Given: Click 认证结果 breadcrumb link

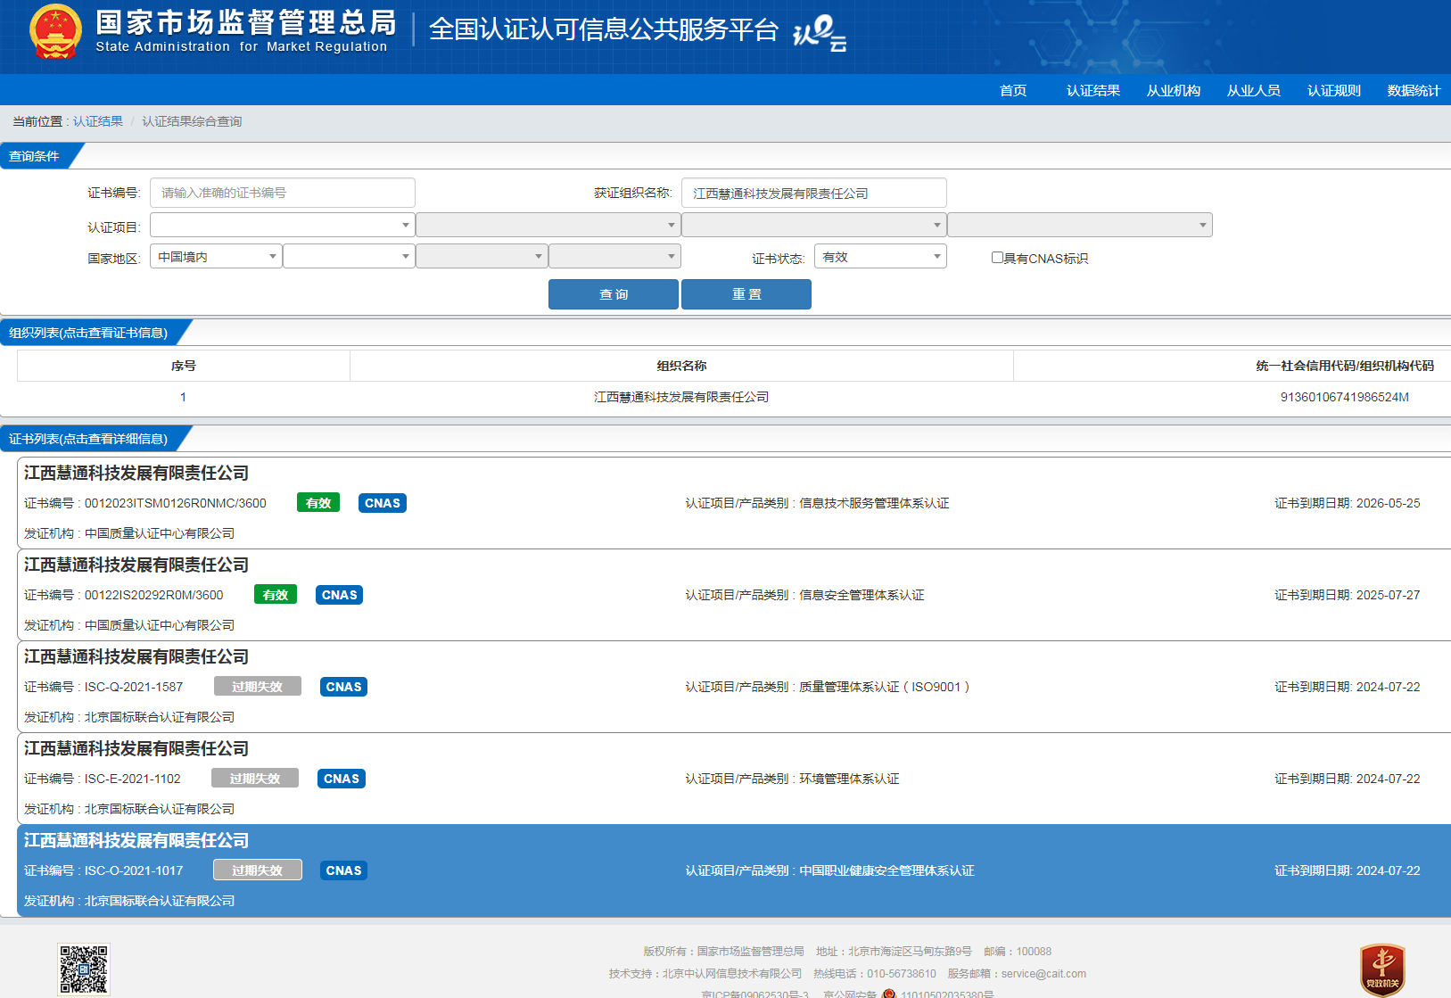Looking at the screenshot, I should [98, 121].
